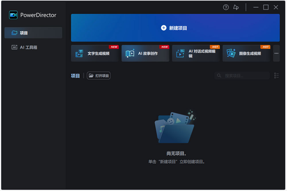
Task: Open AI 对话式视频编辑 tool card
Action: (x=196, y=53)
